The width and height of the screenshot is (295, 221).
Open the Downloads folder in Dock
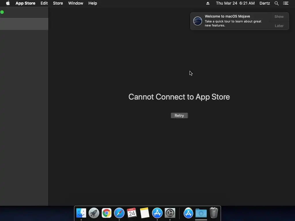(201, 213)
